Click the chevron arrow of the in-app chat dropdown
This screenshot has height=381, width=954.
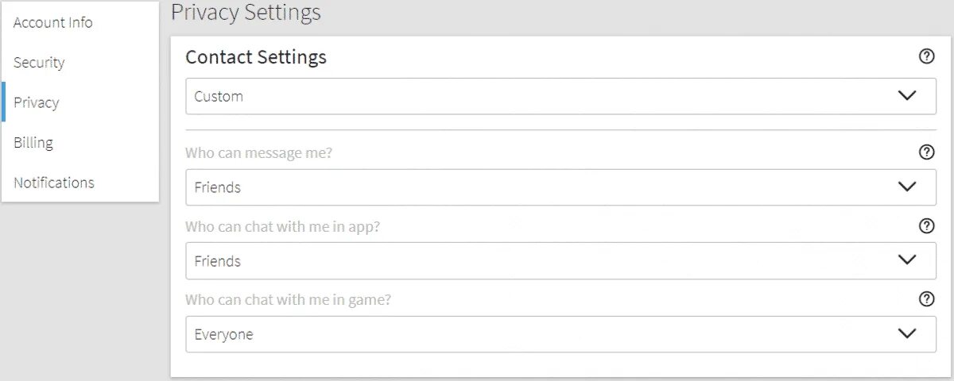click(x=907, y=260)
